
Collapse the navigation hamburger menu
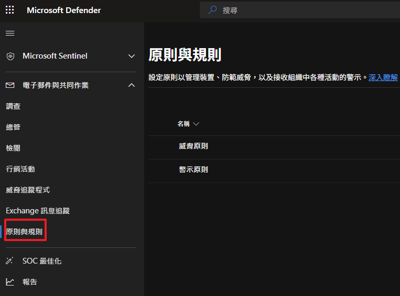point(10,33)
